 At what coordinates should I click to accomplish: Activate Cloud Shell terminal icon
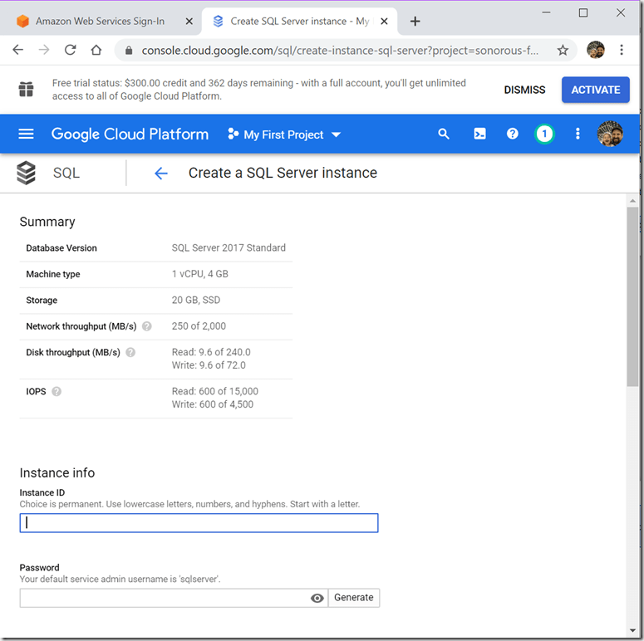[x=479, y=135]
